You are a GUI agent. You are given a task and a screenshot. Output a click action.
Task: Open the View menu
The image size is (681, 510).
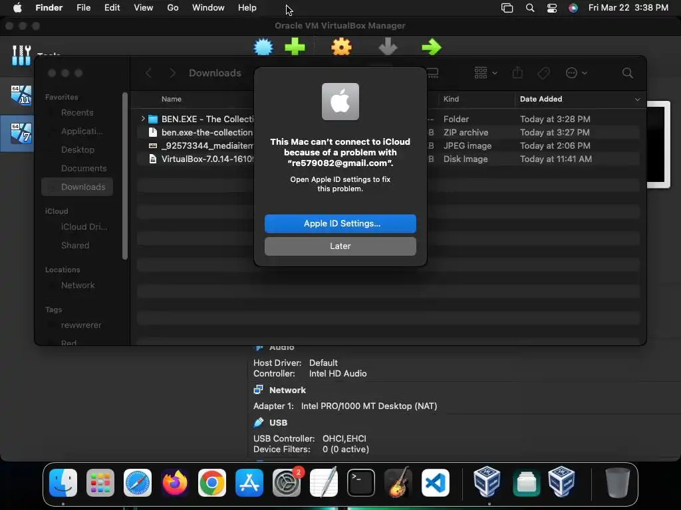(144, 8)
